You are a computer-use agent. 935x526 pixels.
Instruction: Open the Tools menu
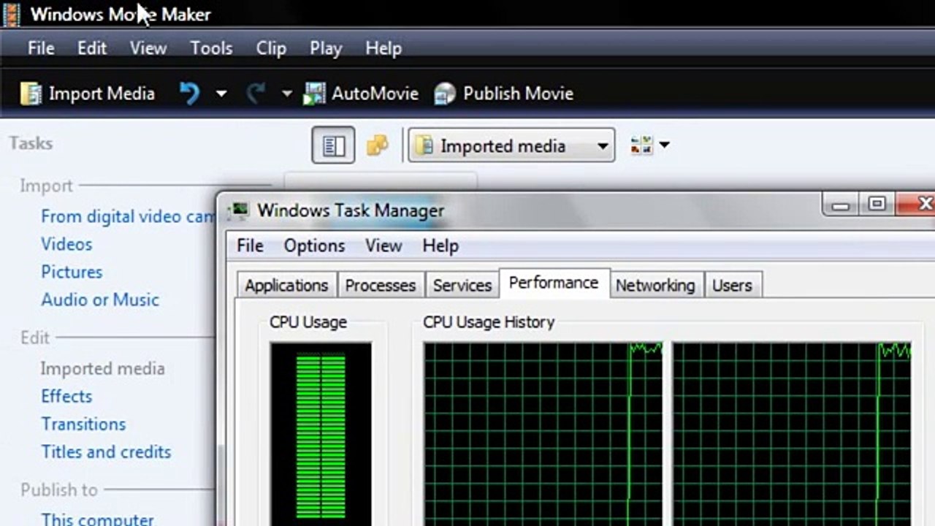(211, 48)
